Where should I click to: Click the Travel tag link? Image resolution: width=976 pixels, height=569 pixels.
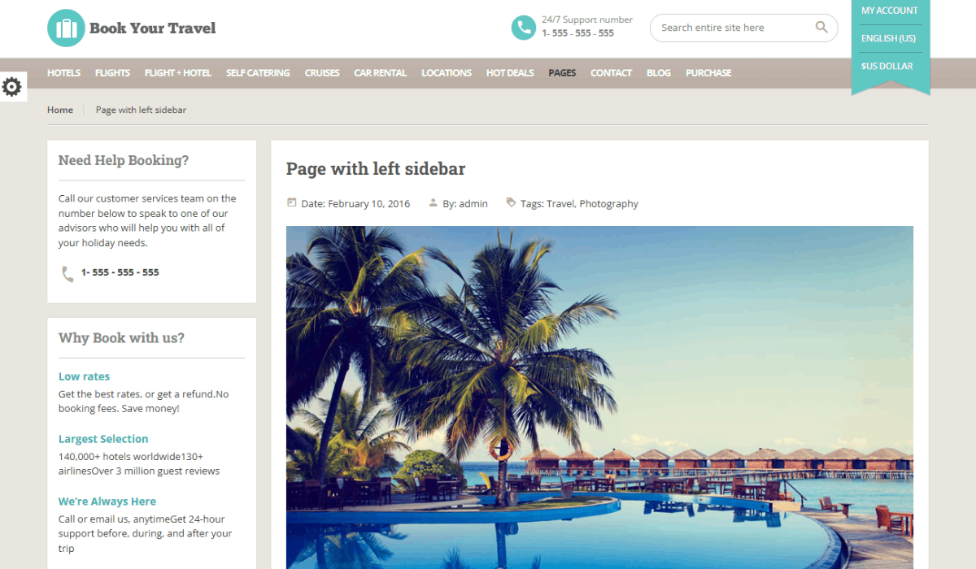point(560,203)
